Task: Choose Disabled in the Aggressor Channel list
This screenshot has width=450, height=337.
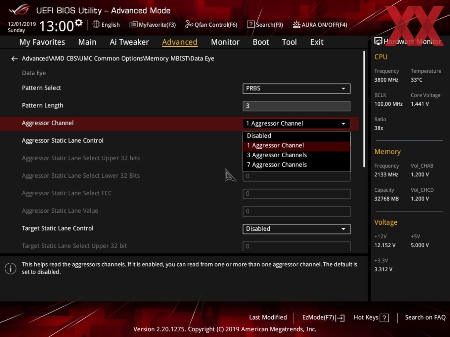Action: [296, 136]
